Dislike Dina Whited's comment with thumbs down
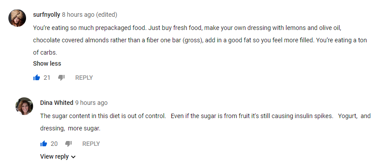This screenshot has height=167, width=388. point(68,144)
